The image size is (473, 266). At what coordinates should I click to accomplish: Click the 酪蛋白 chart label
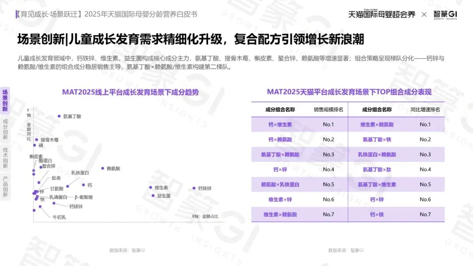(45, 161)
